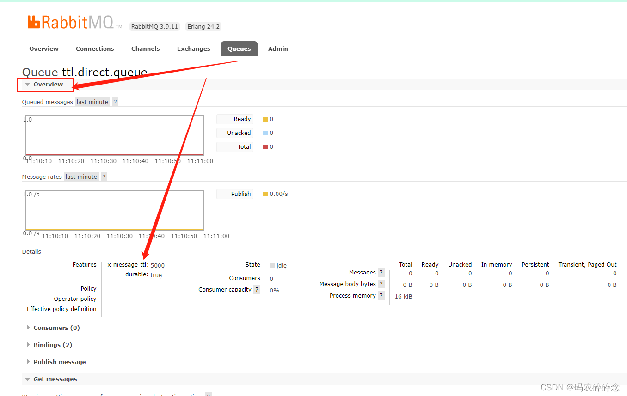627x396 pixels.
Task: Switch to the Connections tab
Action: 95,49
